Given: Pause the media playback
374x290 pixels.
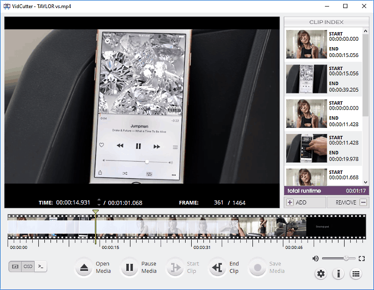Looking at the screenshot, I should [x=129, y=268].
